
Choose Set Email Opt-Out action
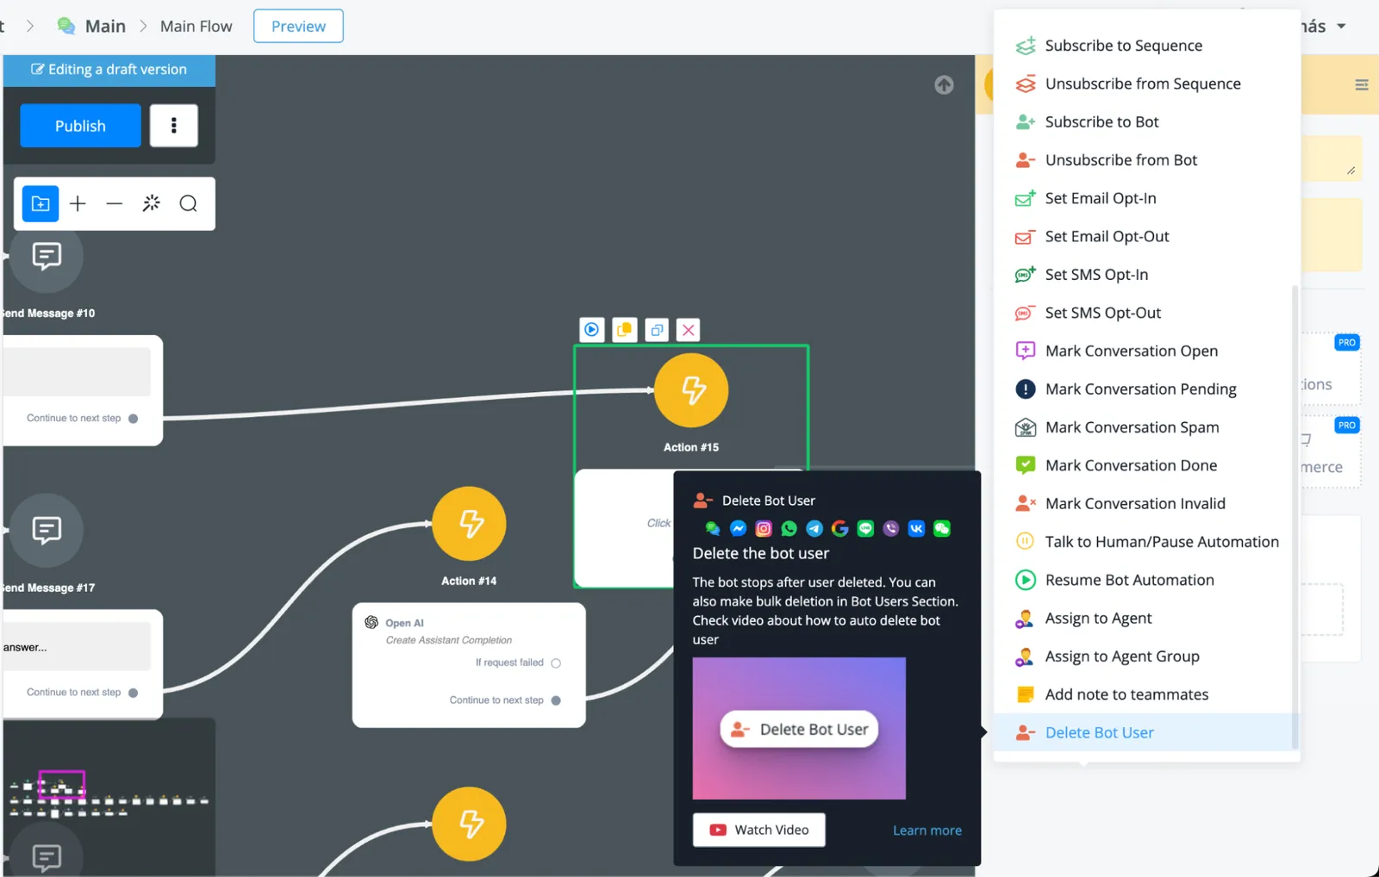(x=1146, y=236)
